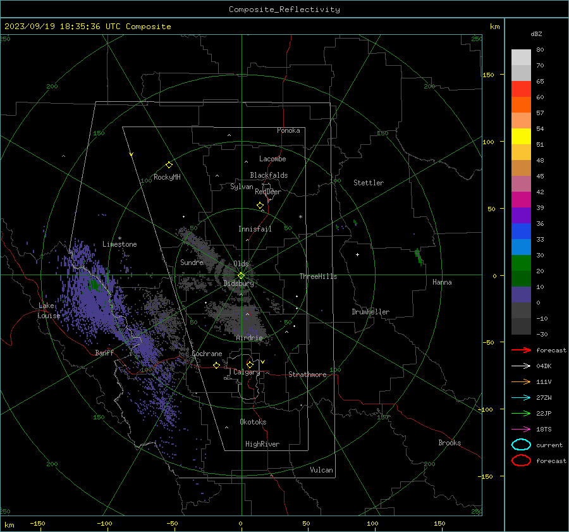
Task: Click yellow diamond marker below RedDeer label
Action: [x=260, y=206]
